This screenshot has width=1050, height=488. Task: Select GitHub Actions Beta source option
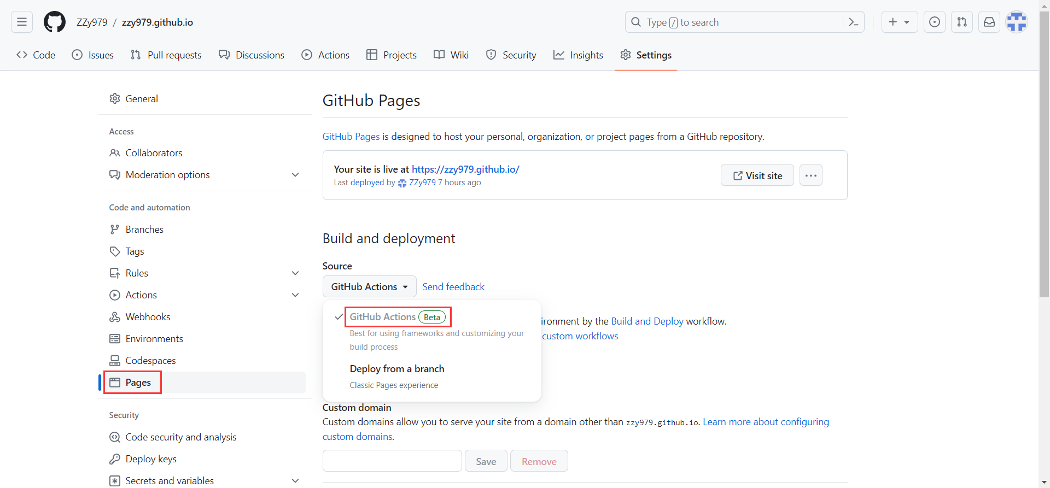[x=432, y=331]
